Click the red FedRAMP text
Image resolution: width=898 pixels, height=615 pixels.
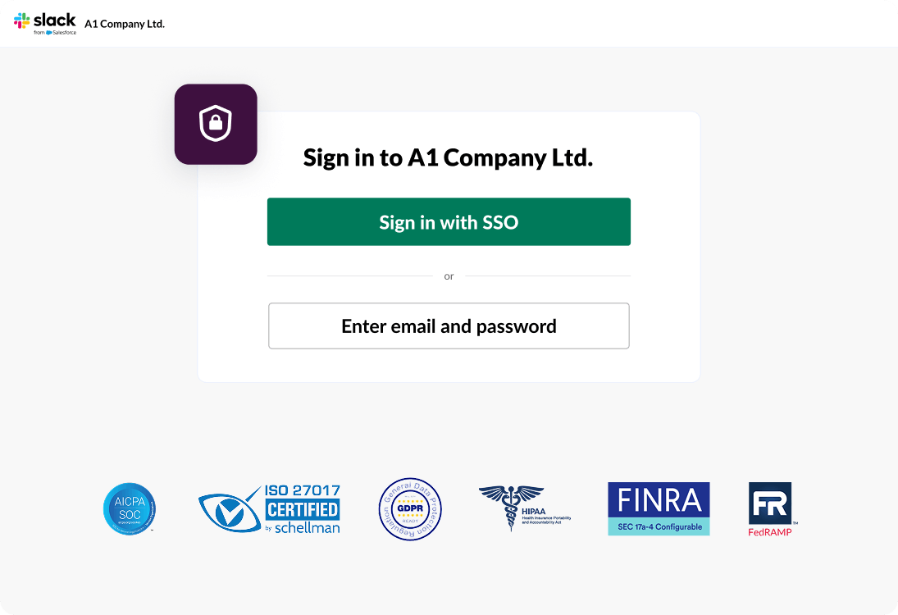click(770, 531)
